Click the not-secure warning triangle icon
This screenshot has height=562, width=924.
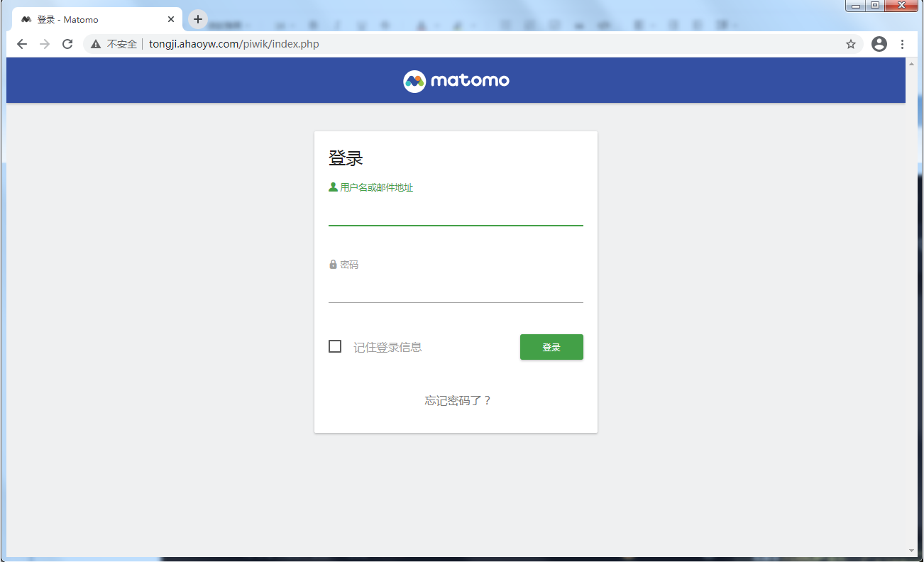point(96,44)
